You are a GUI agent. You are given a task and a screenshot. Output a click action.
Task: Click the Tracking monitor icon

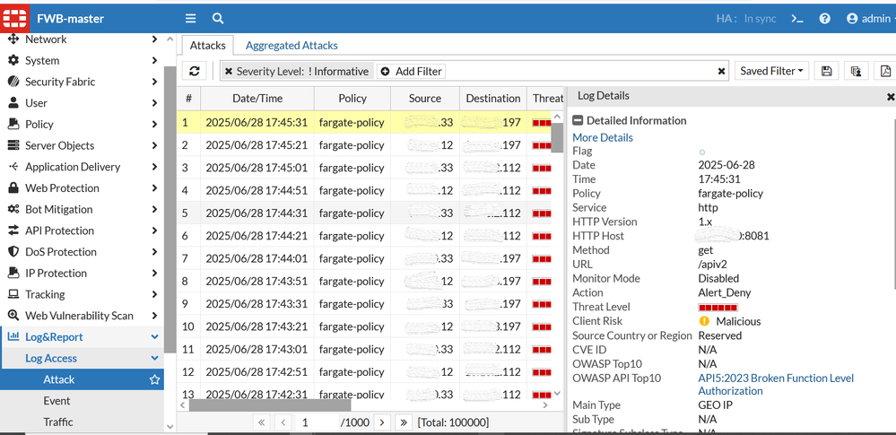click(13, 294)
